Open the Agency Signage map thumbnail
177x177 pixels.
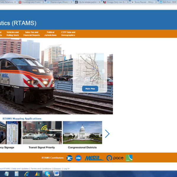click(11, 133)
